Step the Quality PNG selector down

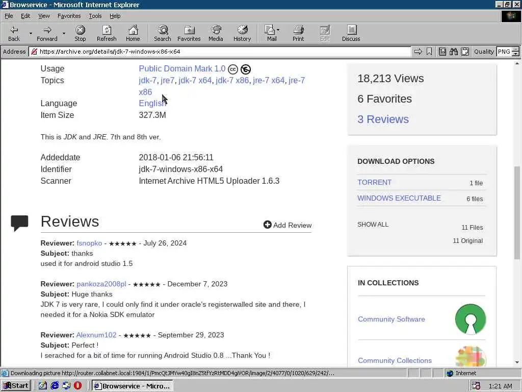pos(515,54)
